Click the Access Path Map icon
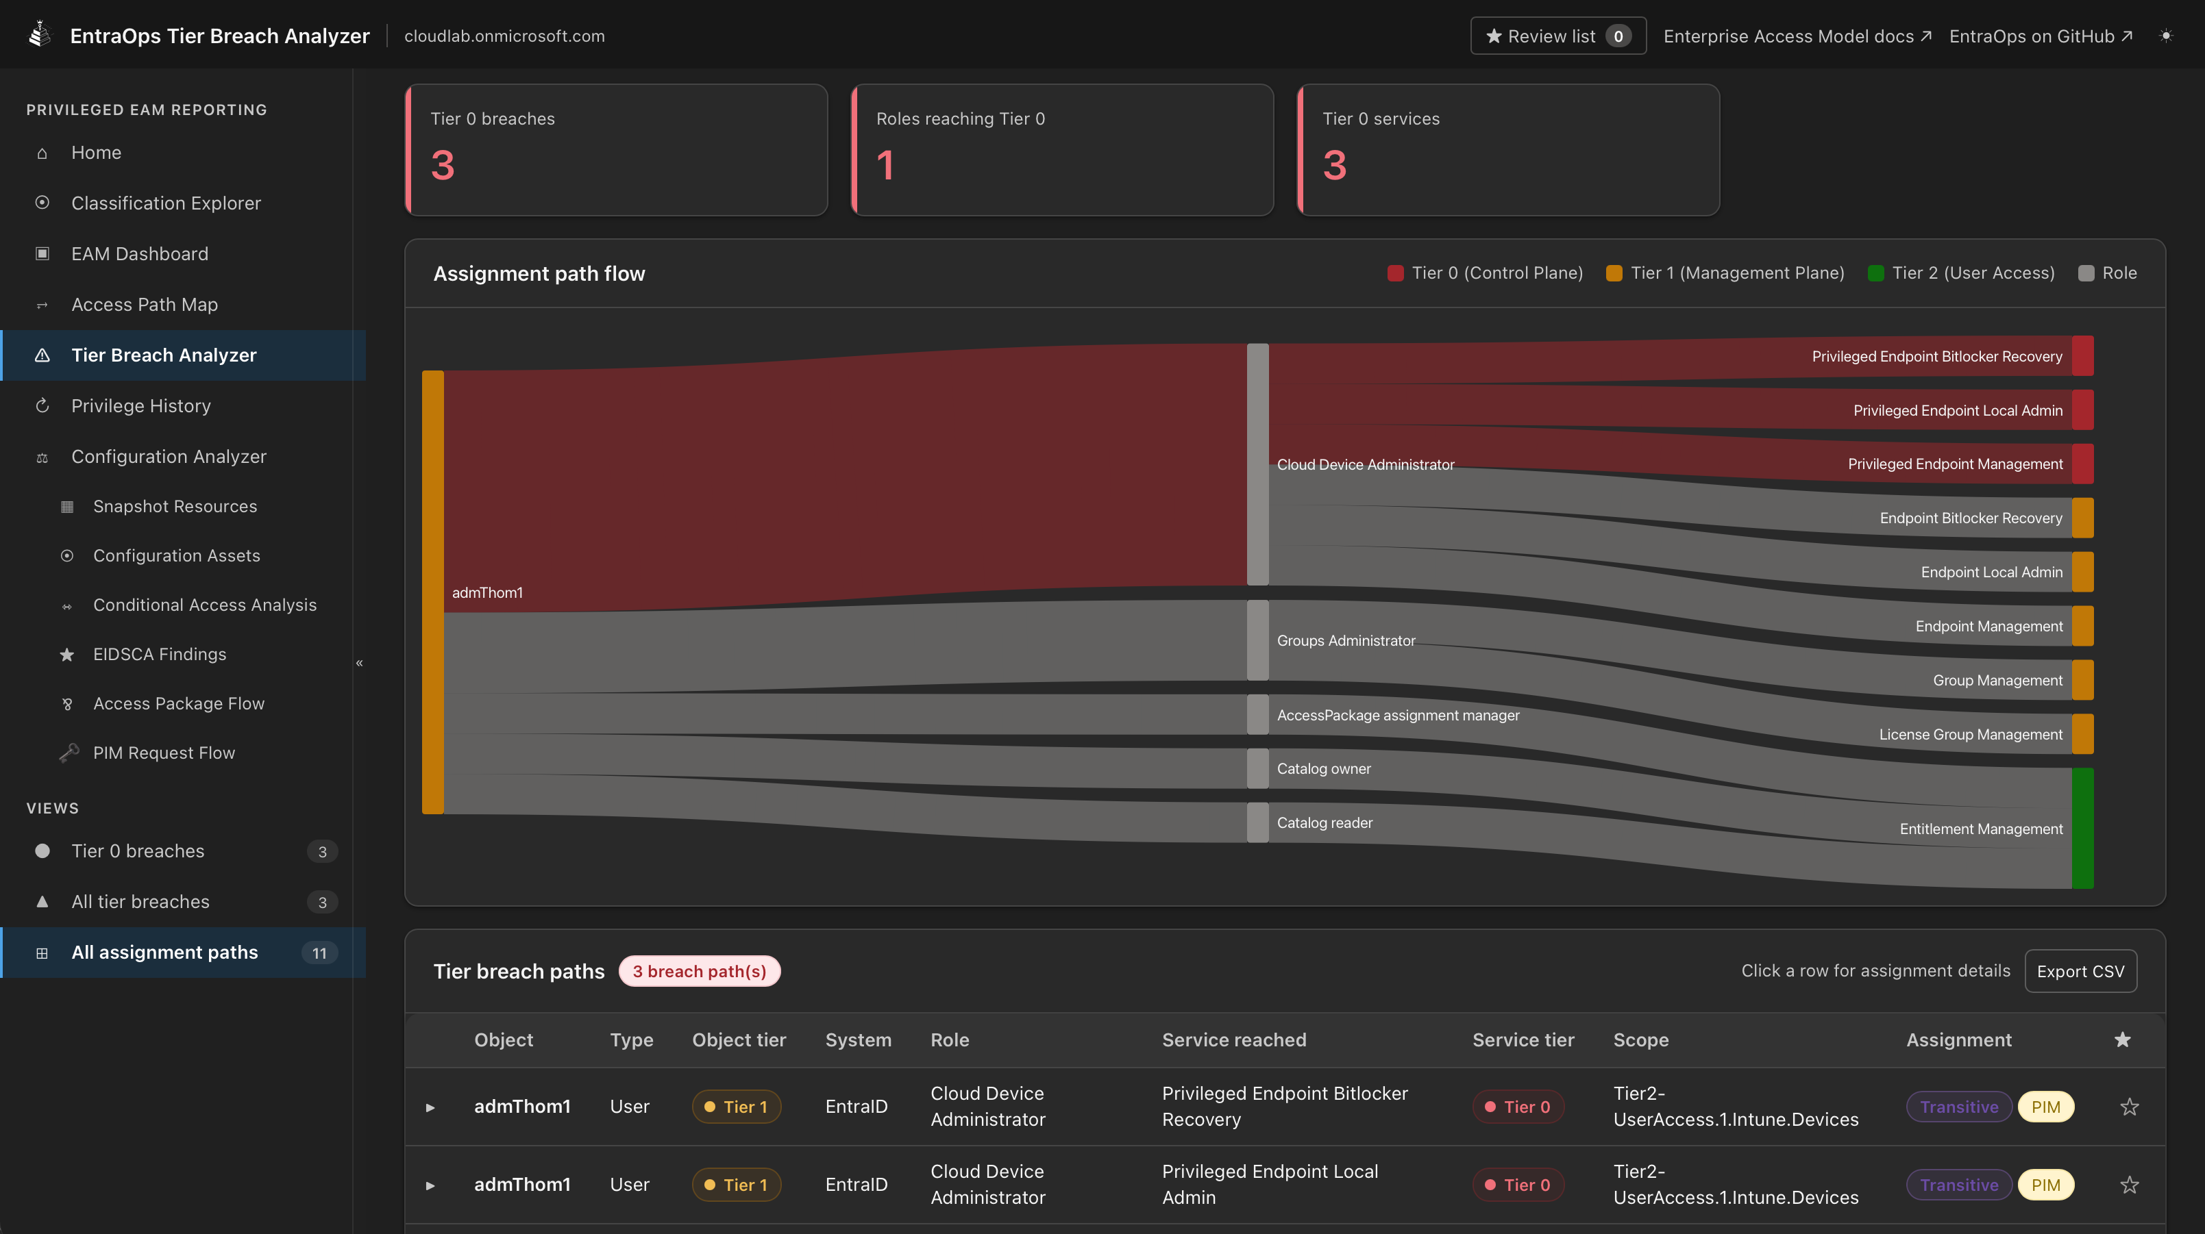Image resolution: width=2205 pixels, height=1234 pixels. point(42,305)
